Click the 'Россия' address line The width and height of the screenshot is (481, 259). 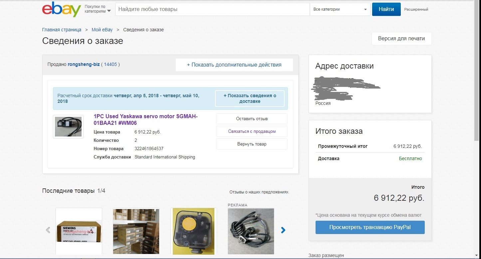click(x=323, y=103)
